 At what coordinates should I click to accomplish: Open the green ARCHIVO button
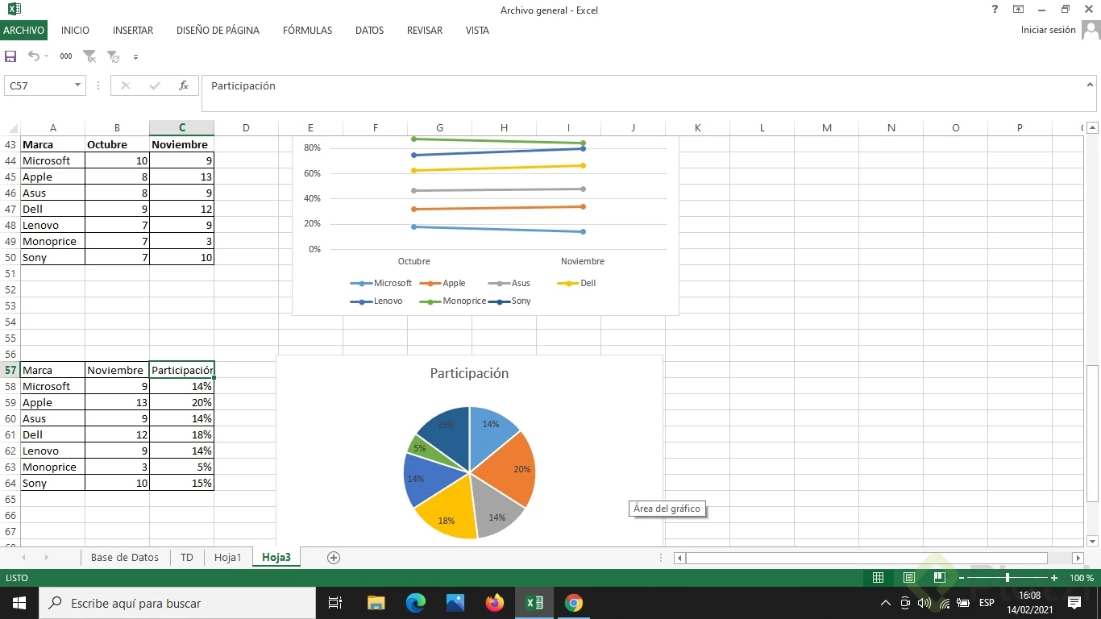pos(23,31)
